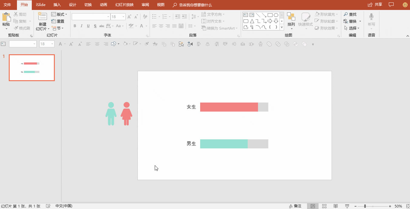Toggle normal view button in status bar
This screenshot has height=209, width=410.
click(x=313, y=206)
